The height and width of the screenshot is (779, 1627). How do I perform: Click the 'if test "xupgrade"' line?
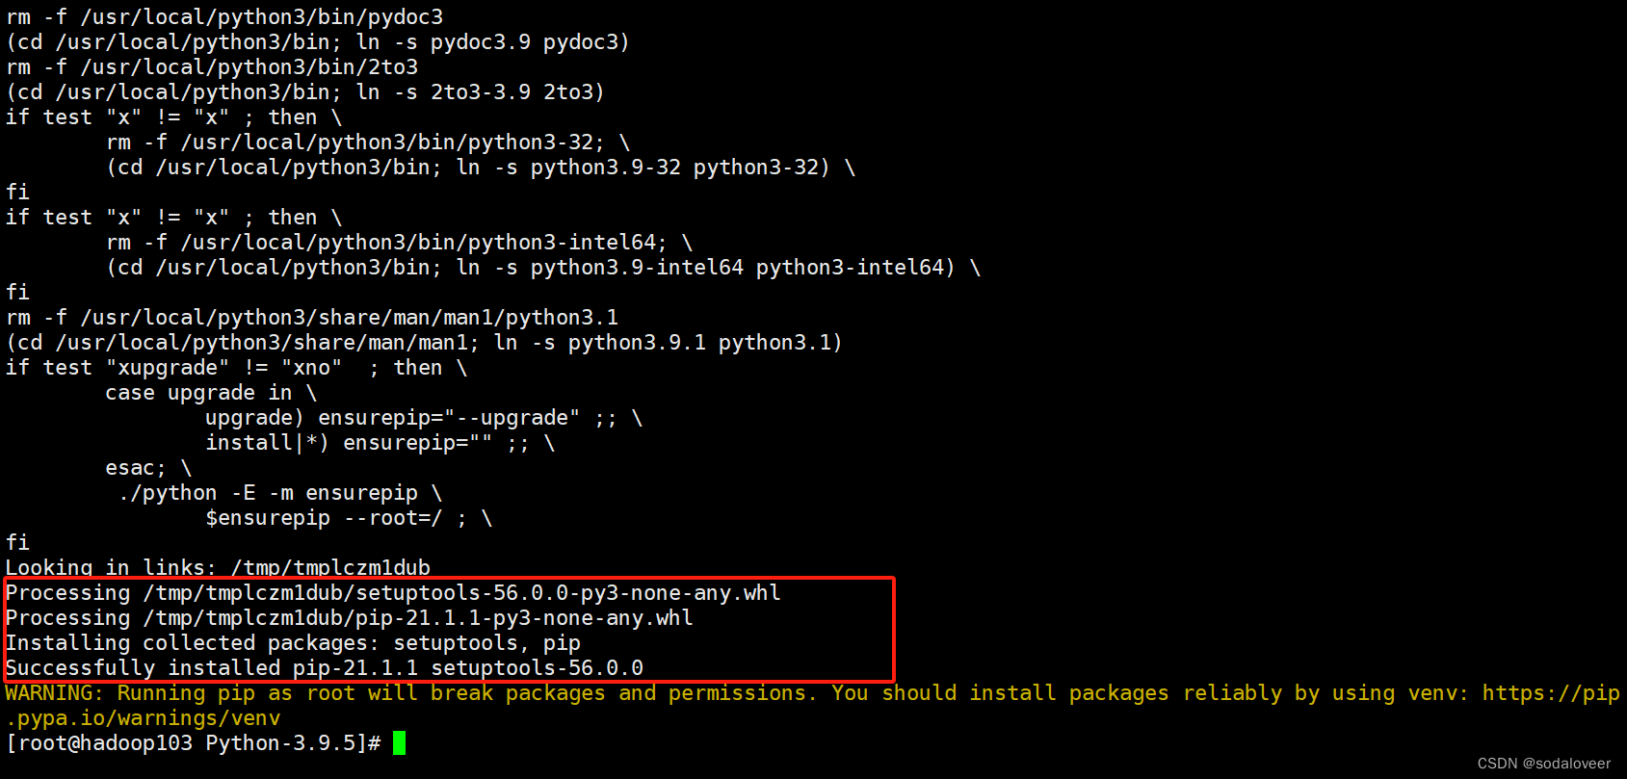tap(237, 367)
